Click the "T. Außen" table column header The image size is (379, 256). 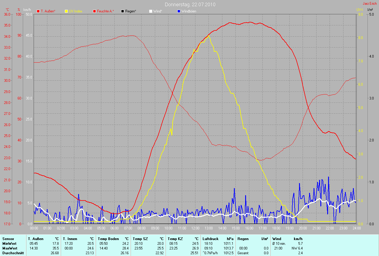pyautogui.click(x=36, y=239)
